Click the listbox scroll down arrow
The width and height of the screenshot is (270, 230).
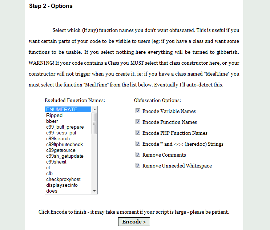[94, 191]
